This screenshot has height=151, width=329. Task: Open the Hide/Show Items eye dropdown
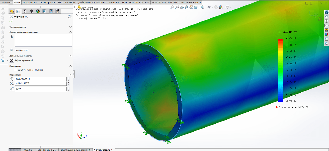click(x=209, y=7)
